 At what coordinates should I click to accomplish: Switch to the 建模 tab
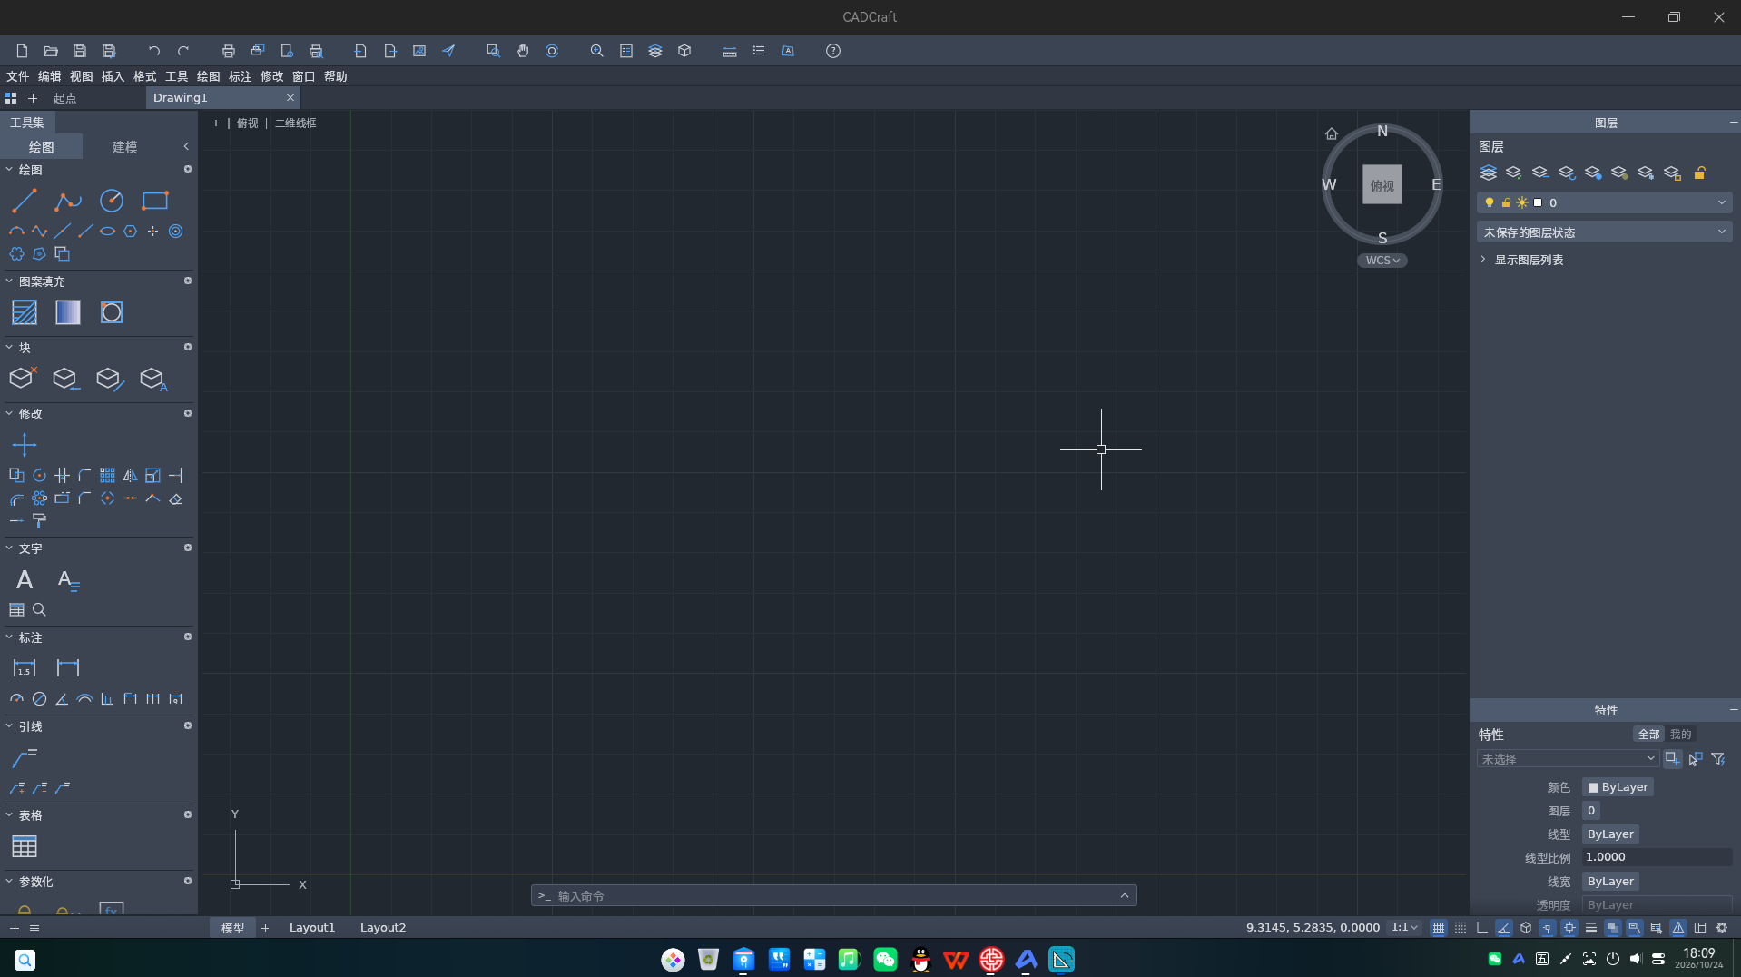124,147
